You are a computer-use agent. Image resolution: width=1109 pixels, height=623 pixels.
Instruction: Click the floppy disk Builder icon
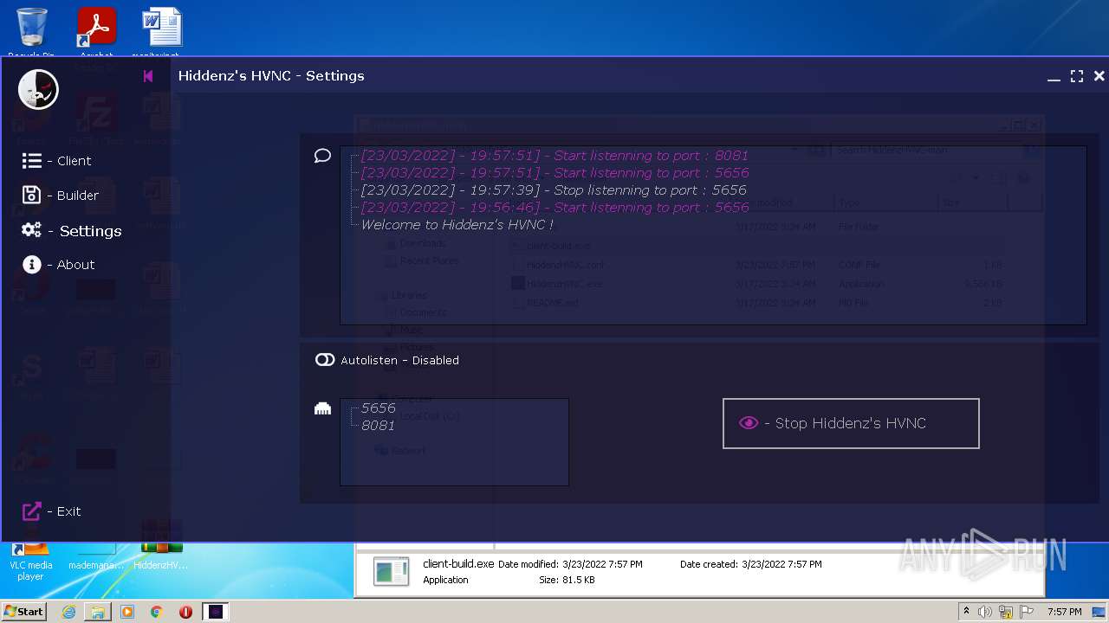(x=32, y=196)
